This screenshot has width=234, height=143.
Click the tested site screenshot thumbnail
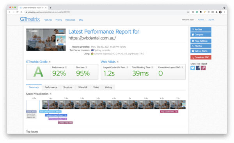click(46, 39)
